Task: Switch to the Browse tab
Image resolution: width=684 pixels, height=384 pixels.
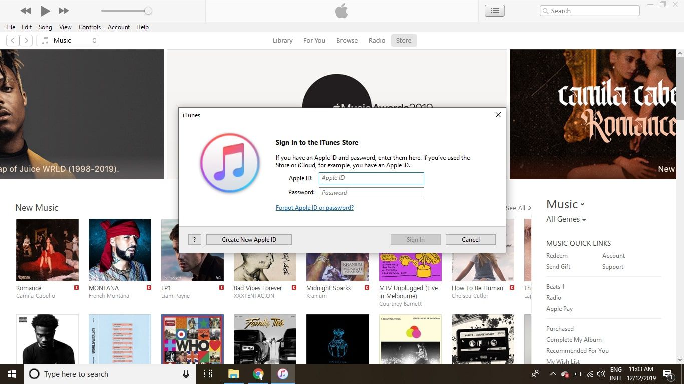Action: pos(347,41)
